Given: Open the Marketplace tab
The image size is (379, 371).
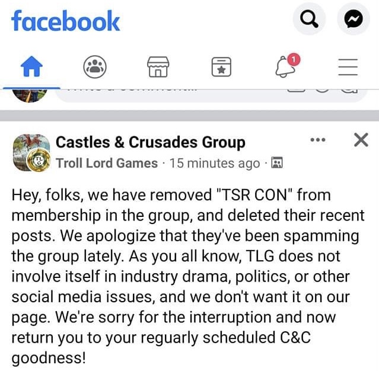Looking at the screenshot, I should 158,68.
